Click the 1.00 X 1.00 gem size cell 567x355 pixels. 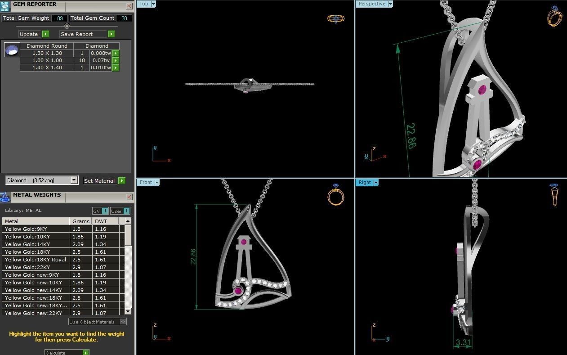(47, 60)
